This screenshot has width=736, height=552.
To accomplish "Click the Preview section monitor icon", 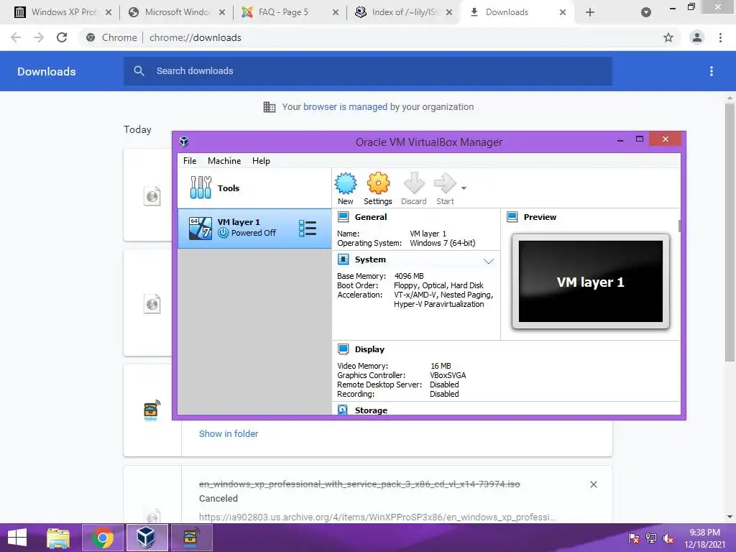I will click(512, 217).
